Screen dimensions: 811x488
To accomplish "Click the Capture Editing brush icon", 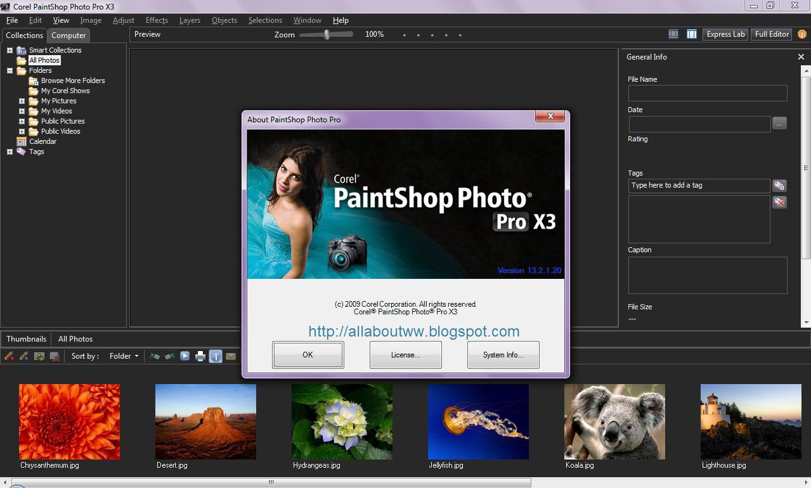I will [x=9, y=356].
